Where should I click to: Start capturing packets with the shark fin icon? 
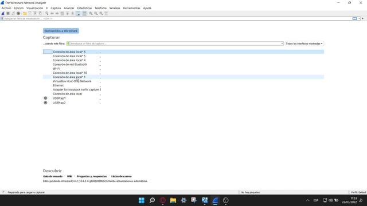coord(3,13)
